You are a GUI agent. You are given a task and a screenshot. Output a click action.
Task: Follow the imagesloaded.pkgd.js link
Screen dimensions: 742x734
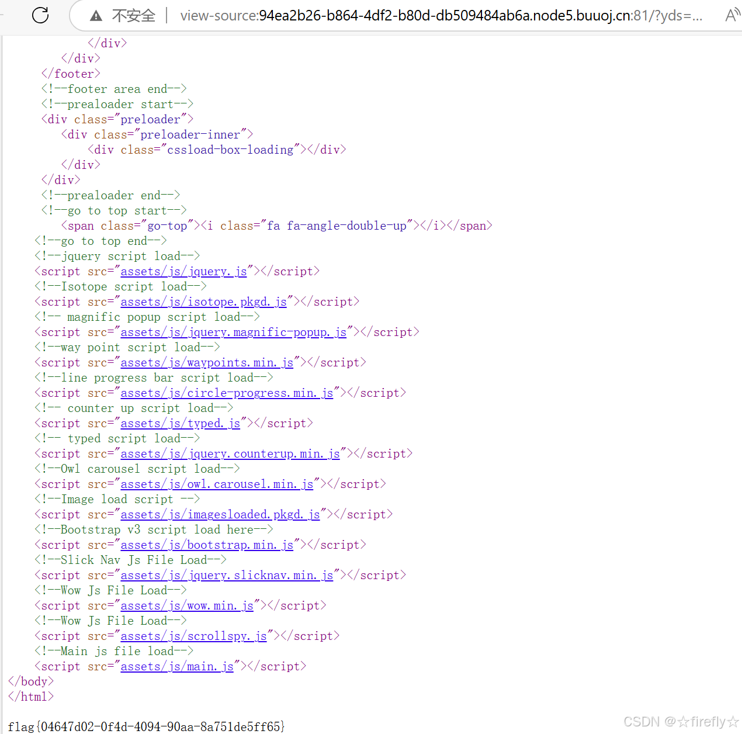(x=220, y=514)
